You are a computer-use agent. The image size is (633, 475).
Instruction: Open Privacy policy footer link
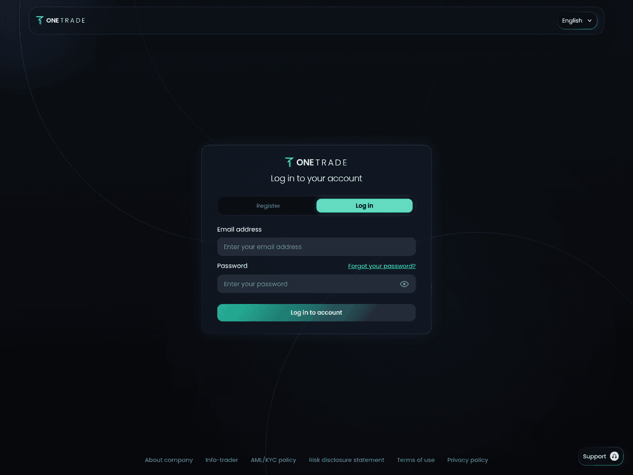[x=467, y=460]
